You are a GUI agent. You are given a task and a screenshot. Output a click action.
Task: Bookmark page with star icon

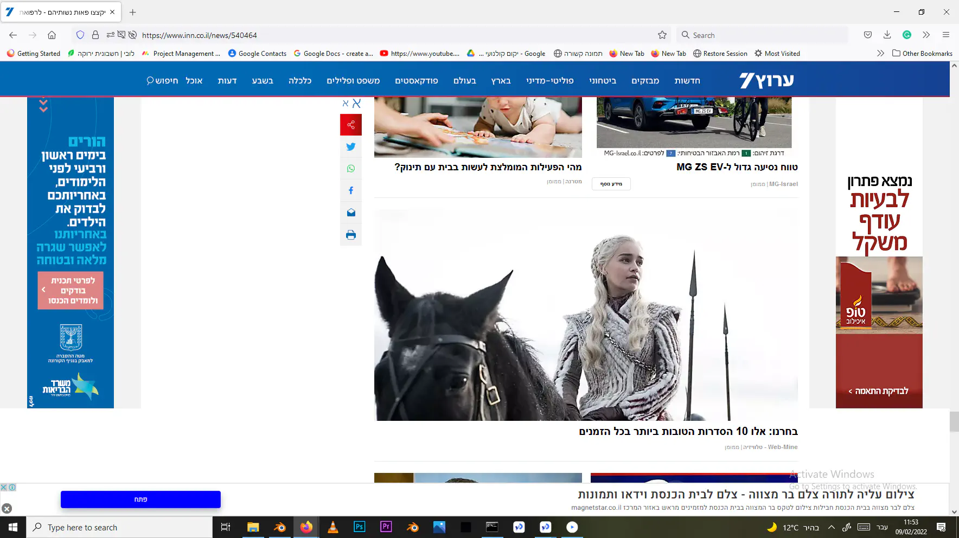(662, 35)
